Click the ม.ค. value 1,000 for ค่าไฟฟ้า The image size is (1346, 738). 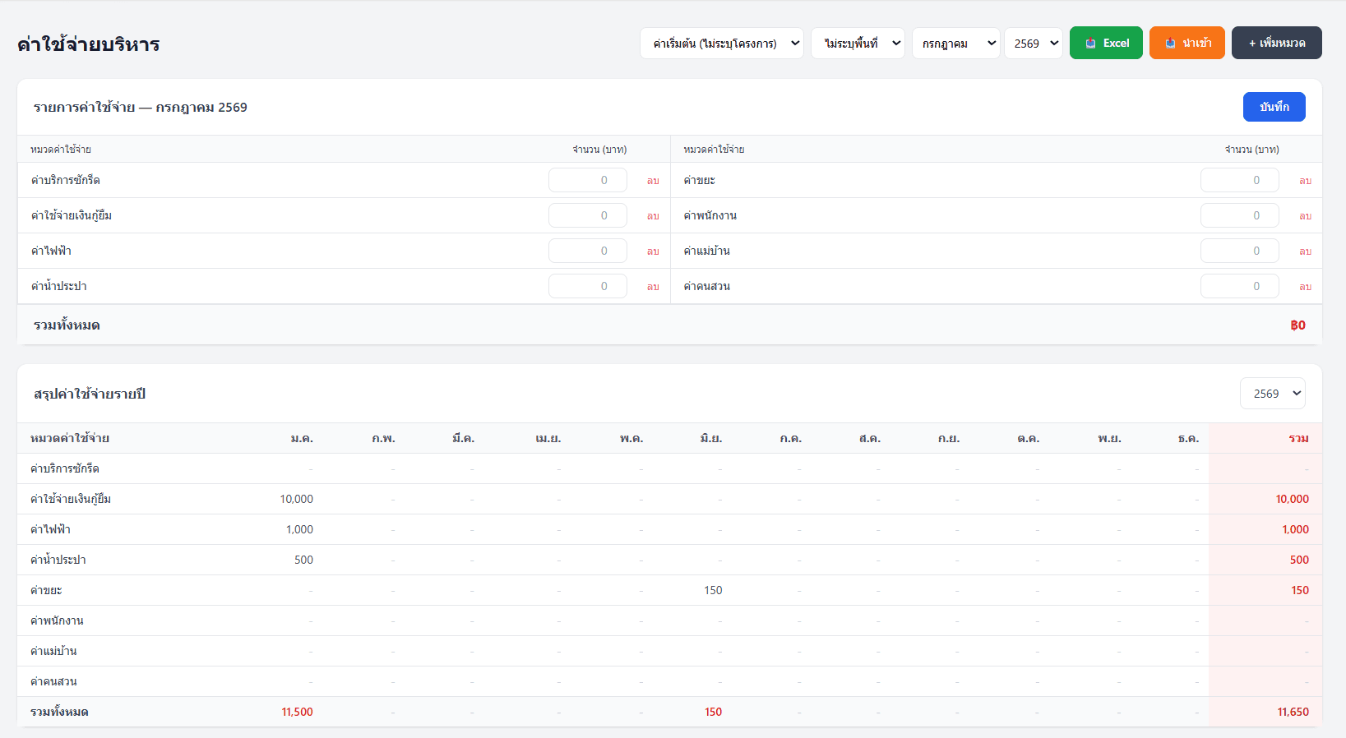tap(299, 529)
